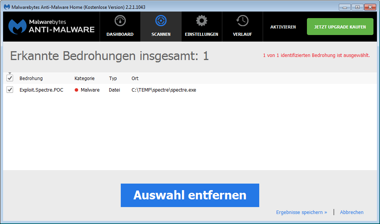Open the Dashboard gauge icon
Viewport: 380px width, 224px height.
pyautogui.click(x=120, y=21)
